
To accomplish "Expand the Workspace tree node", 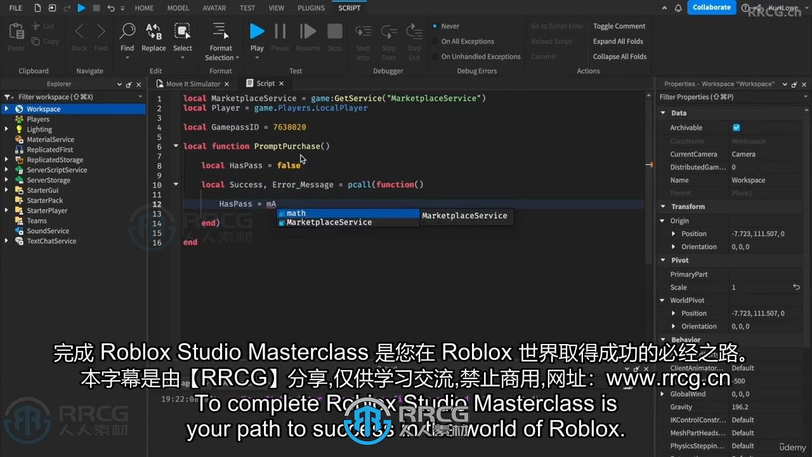I will (x=7, y=109).
